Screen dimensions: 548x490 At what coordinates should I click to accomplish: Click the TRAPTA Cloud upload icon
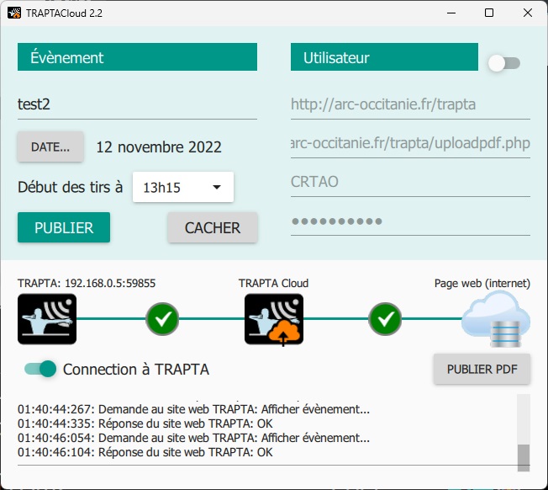pyautogui.click(x=274, y=319)
